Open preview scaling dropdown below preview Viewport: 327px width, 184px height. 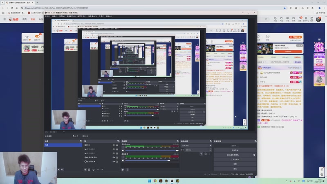(x=64, y=132)
